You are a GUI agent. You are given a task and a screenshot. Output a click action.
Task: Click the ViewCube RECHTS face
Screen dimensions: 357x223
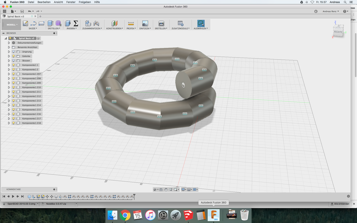[x=338, y=32]
